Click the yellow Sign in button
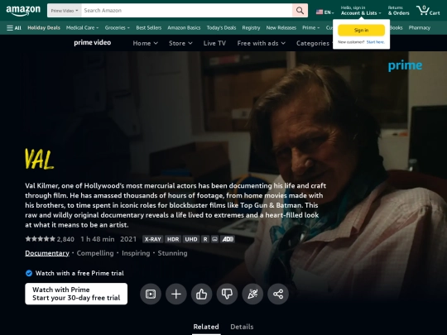The height and width of the screenshot is (335, 447). click(x=361, y=31)
